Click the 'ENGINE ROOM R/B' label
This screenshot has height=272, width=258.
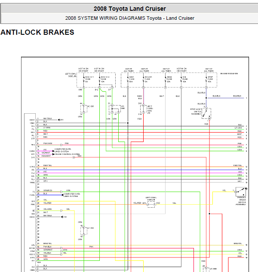pyautogui.click(x=229, y=73)
